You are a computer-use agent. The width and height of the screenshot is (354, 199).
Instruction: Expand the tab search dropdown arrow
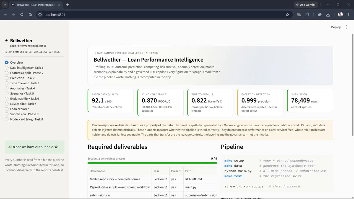tap(4, 5)
